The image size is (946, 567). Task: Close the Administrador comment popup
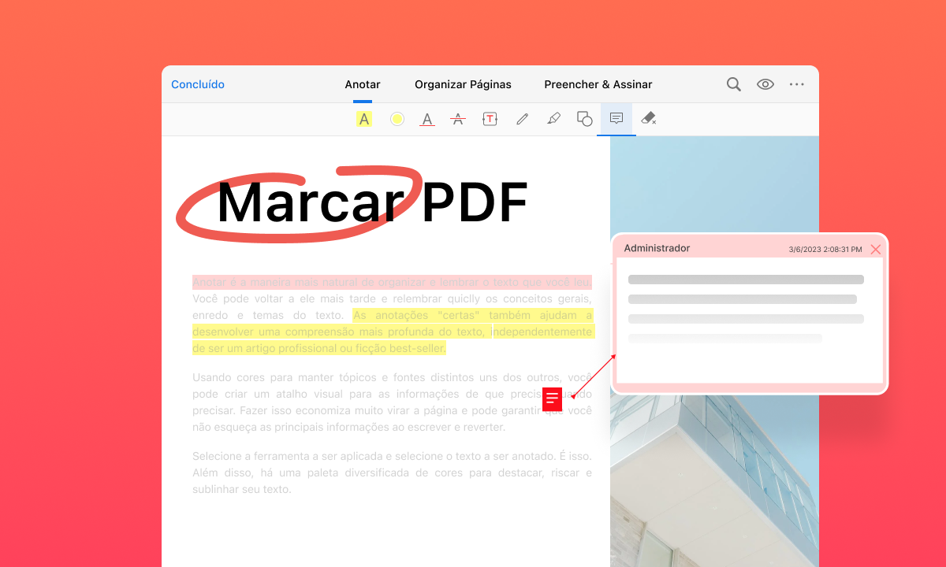pyautogui.click(x=876, y=249)
